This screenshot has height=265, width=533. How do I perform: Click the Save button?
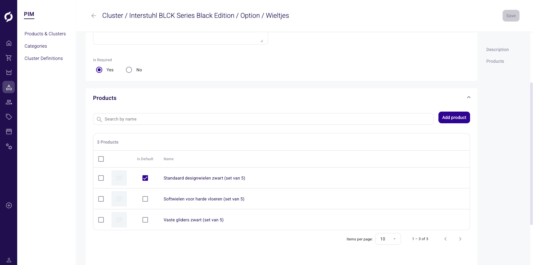tap(511, 16)
